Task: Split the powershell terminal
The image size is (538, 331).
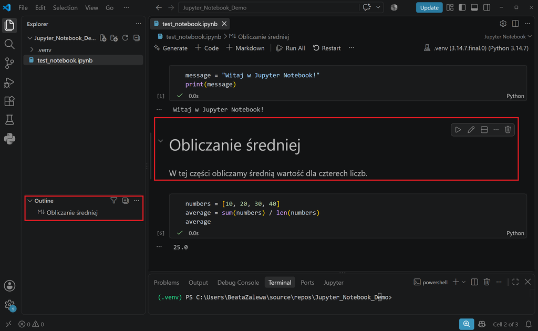Action: (474, 282)
